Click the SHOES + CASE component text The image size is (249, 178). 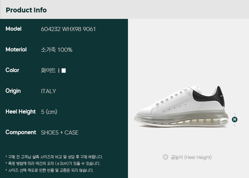tap(60, 132)
